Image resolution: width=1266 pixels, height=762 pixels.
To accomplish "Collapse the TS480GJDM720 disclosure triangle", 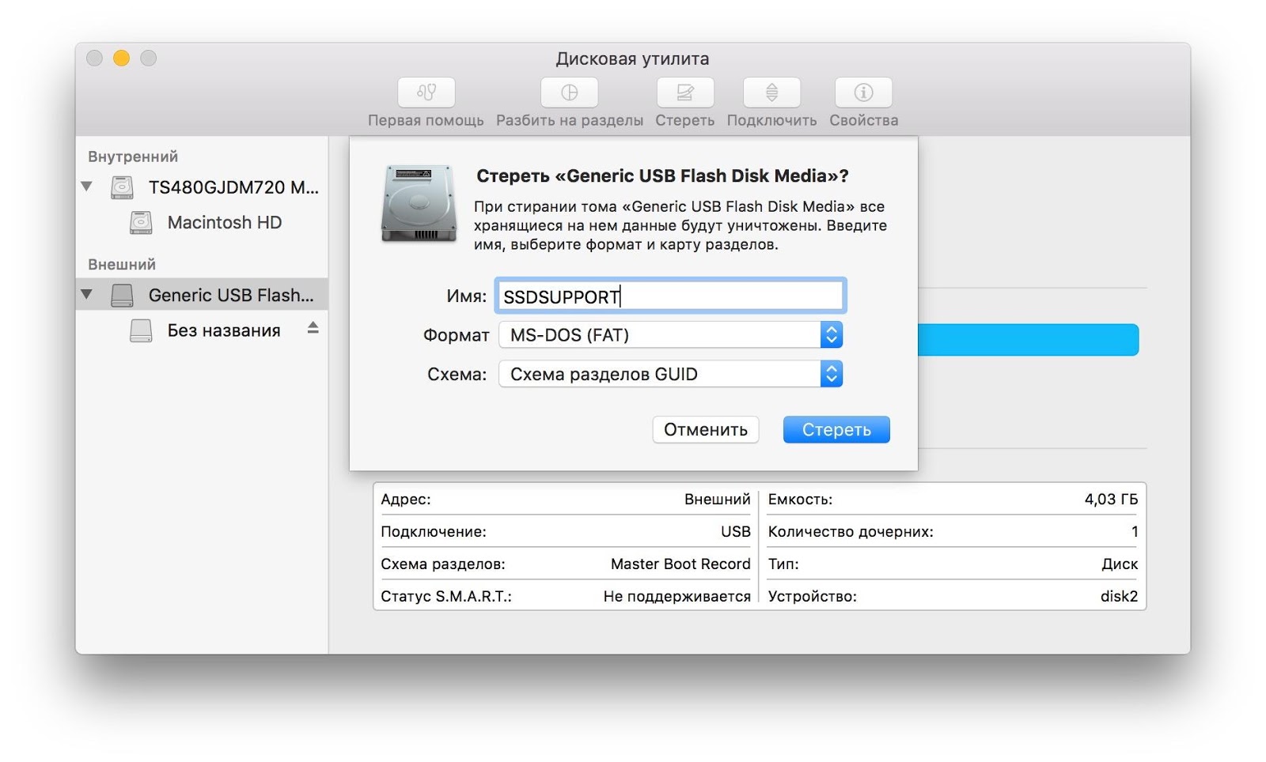I will (x=87, y=187).
